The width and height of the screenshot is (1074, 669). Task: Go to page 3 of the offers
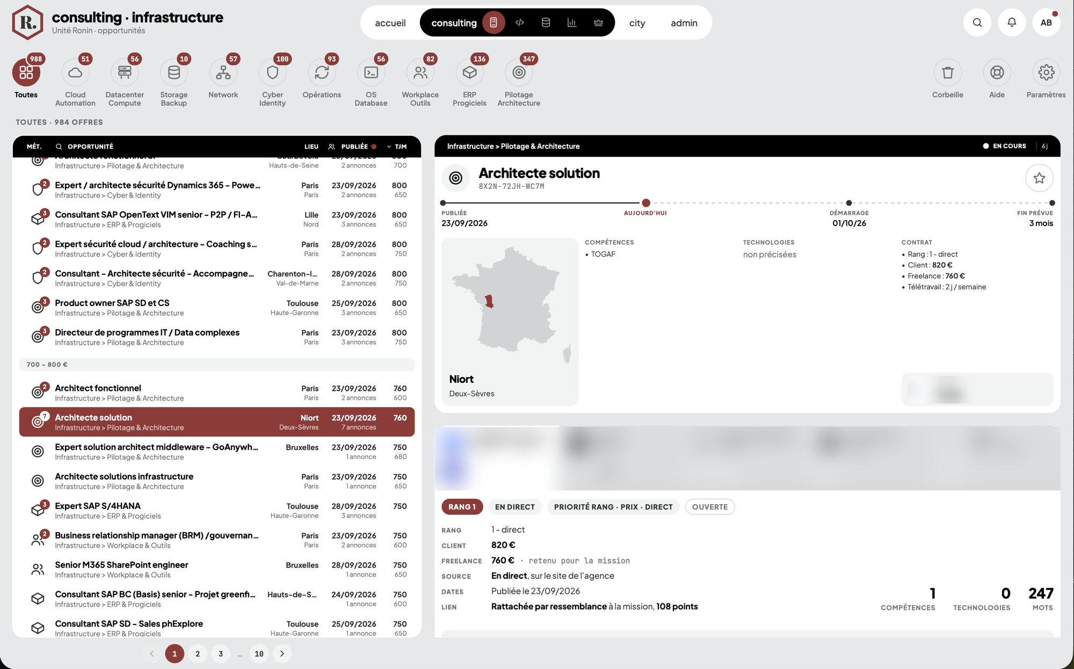click(221, 653)
